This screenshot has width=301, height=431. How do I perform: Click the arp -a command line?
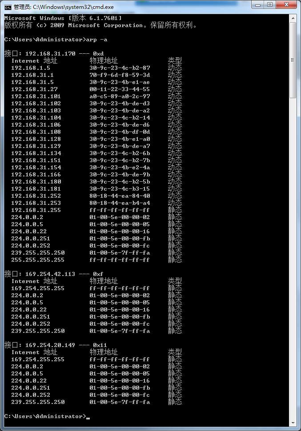[56, 40]
